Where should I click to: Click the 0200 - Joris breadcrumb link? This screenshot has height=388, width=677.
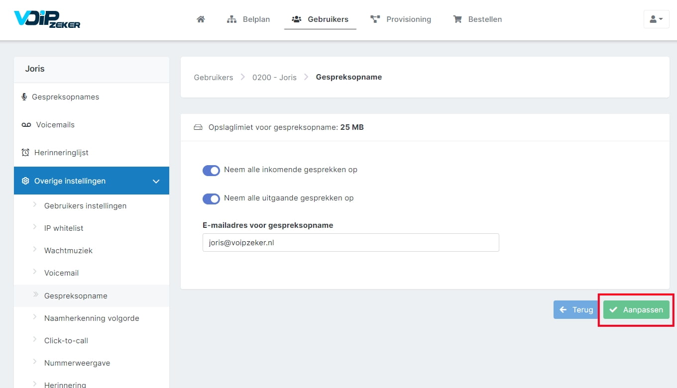tap(274, 77)
